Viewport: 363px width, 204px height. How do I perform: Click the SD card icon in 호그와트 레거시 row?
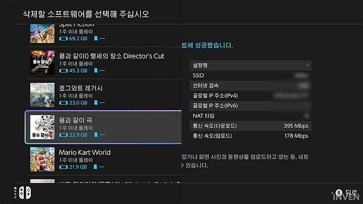[96, 103]
